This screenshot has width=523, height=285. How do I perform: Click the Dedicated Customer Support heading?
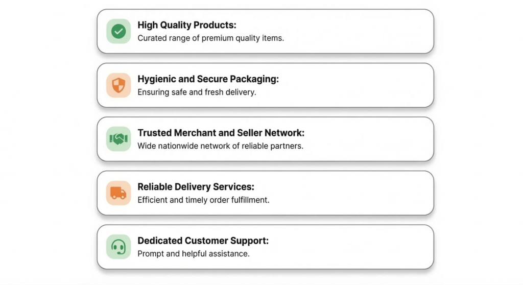point(203,241)
